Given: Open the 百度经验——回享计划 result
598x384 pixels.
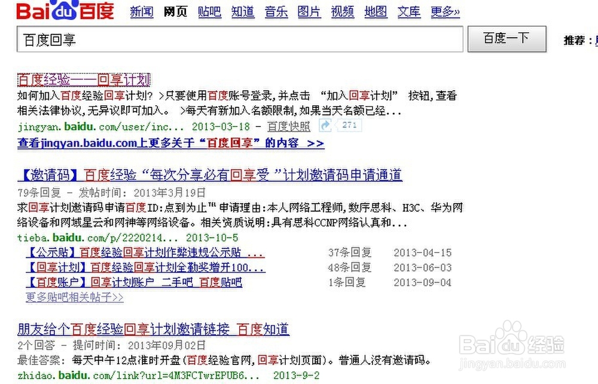Looking at the screenshot, I should [84, 79].
